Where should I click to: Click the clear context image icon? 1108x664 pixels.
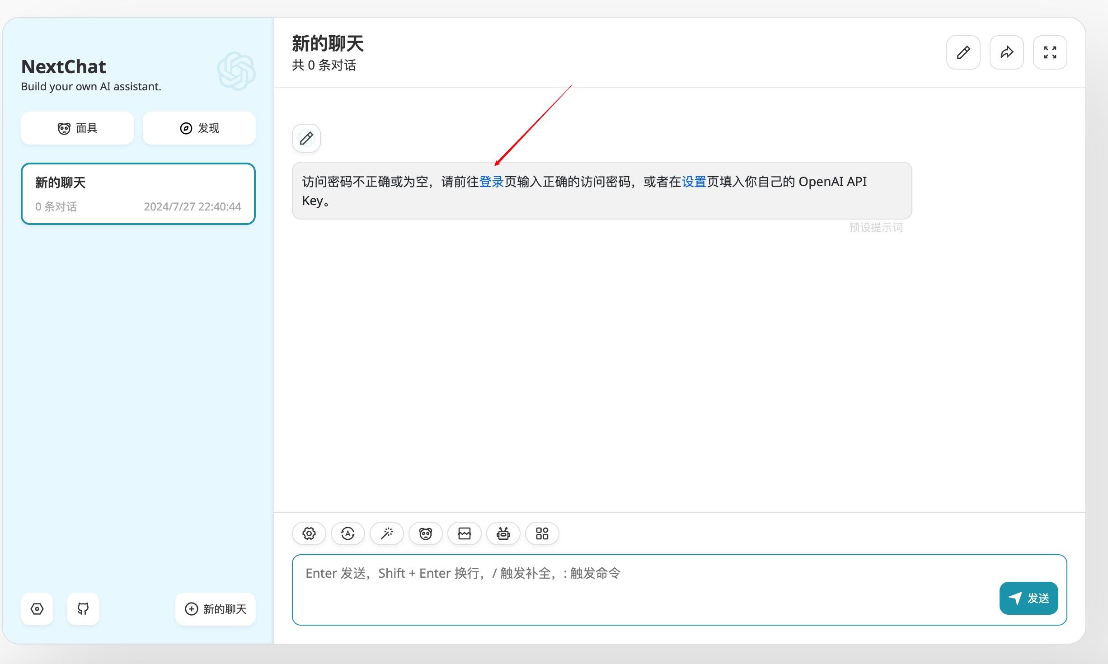point(464,533)
